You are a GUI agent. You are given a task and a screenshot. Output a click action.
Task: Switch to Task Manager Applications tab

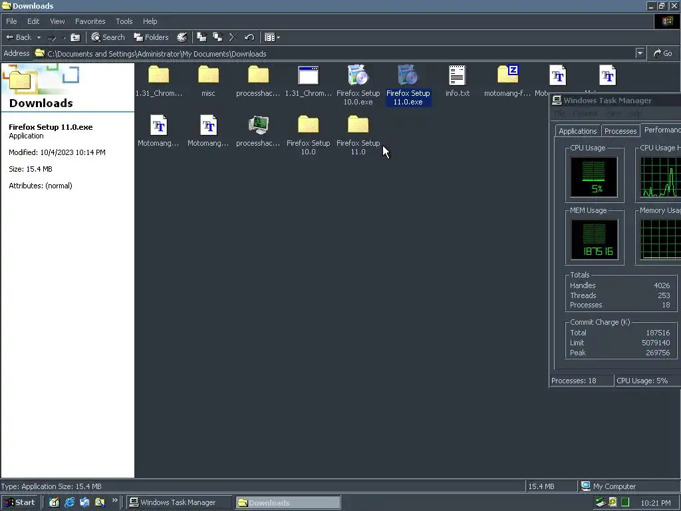tap(578, 131)
